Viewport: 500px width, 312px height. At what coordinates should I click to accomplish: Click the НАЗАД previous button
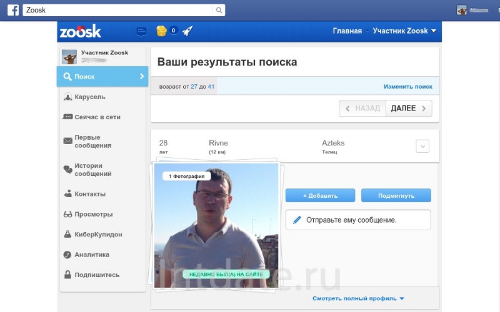(x=362, y=108)
